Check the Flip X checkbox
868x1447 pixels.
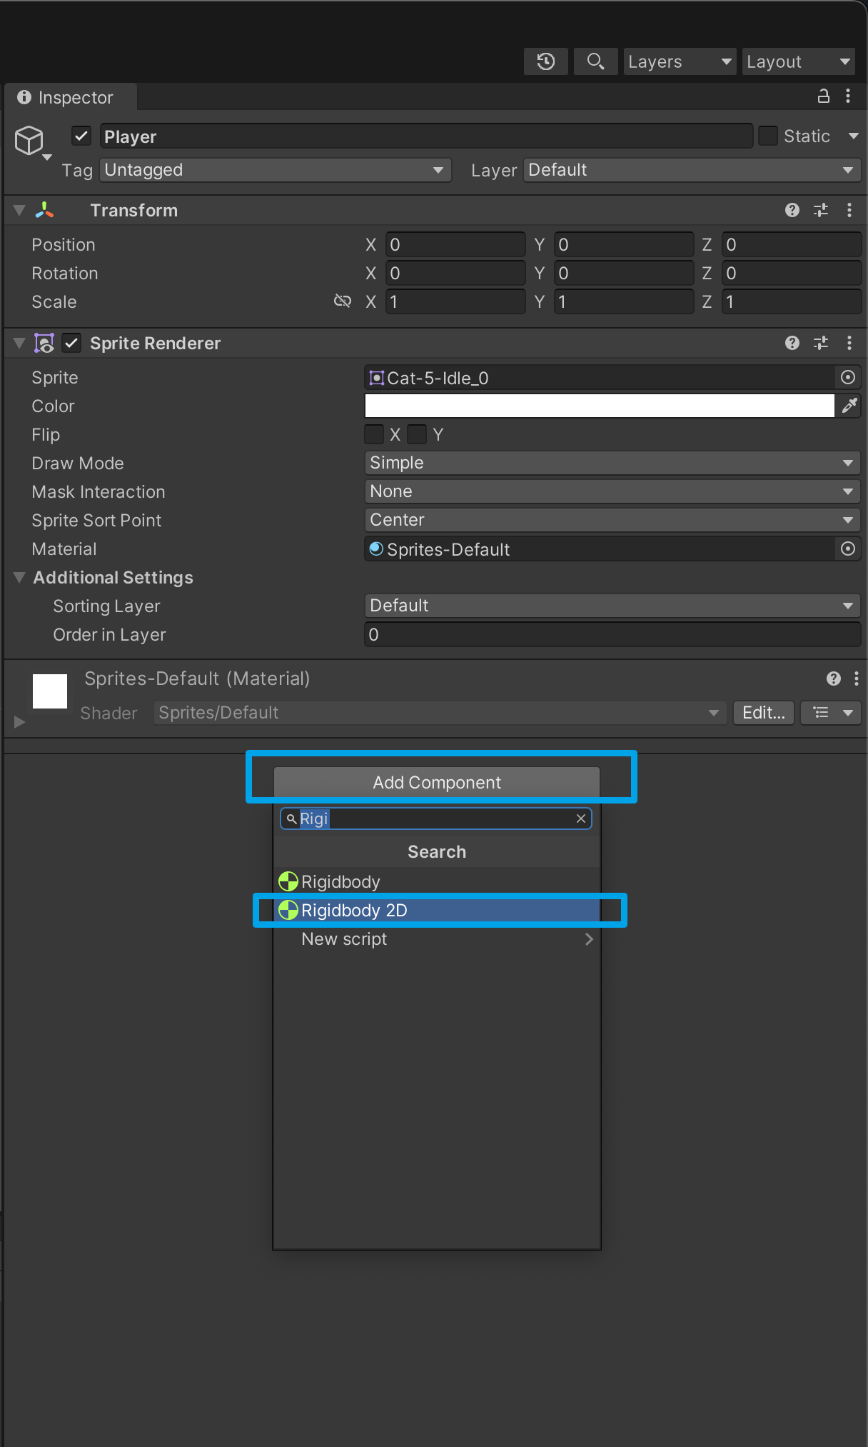point(374,434)
